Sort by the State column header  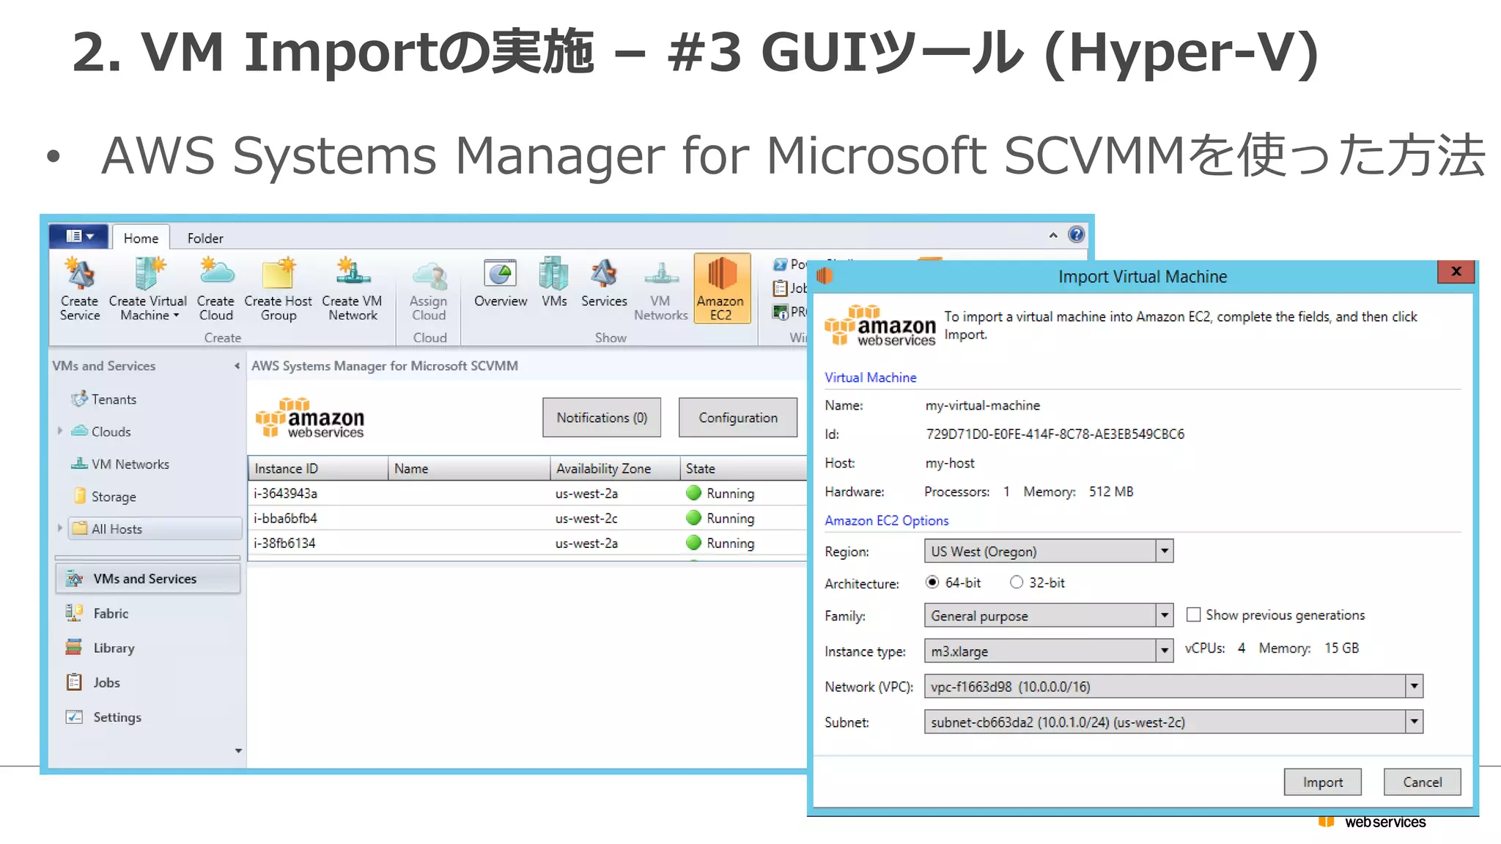click(x=743, y=468)
